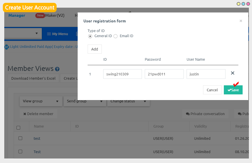This screenshot has height=163, width=252.
Task: Remove user row with the X icon
Action: (232, 73)
